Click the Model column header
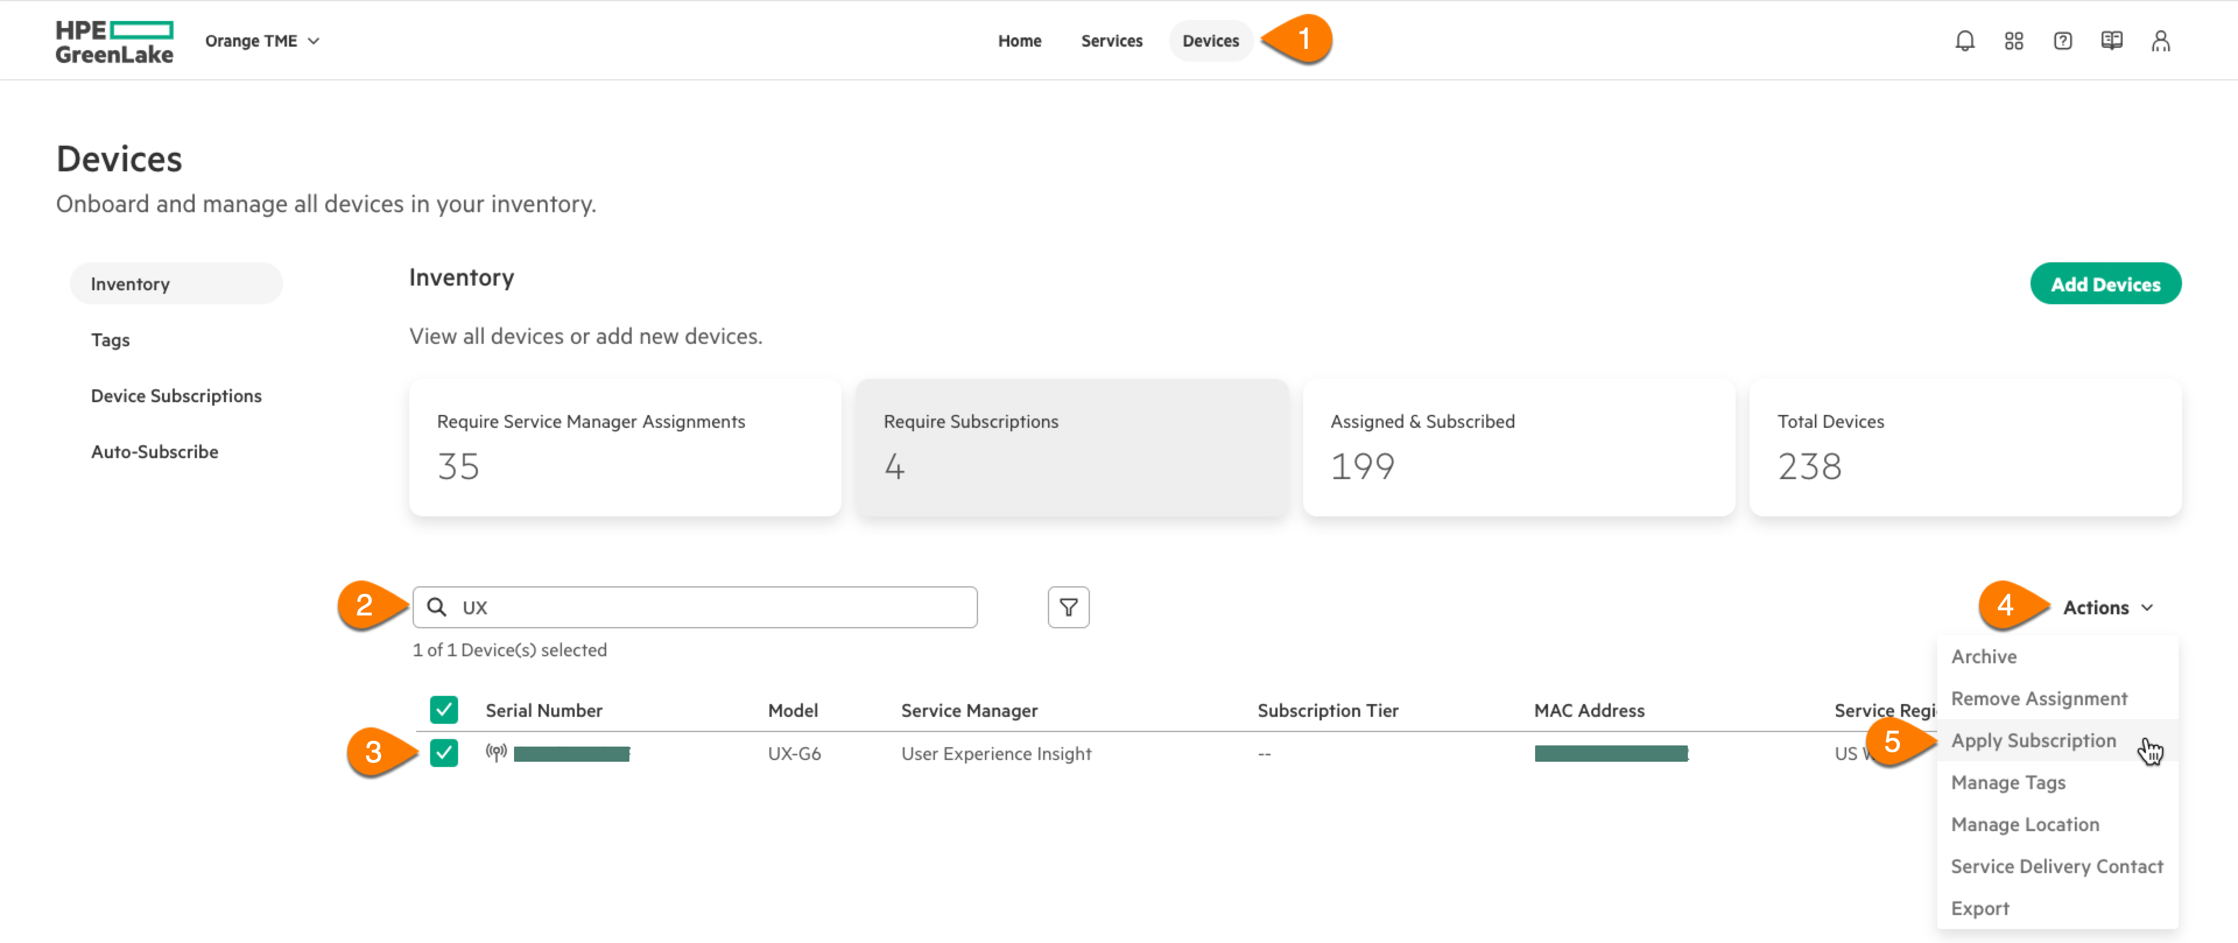The height and width of the screenshot is (943, 2238). [x=793, y=710]
